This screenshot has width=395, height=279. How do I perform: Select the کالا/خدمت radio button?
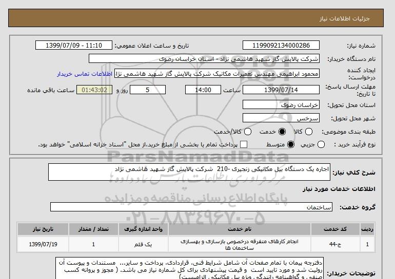(x=248, y=132)
